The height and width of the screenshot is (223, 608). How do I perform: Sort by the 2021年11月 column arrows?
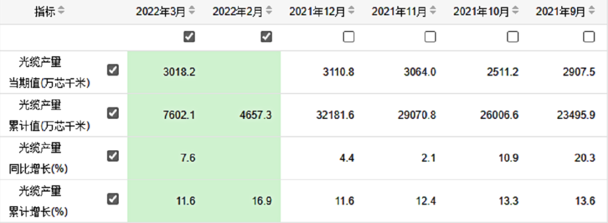click(x=432, y=11)
